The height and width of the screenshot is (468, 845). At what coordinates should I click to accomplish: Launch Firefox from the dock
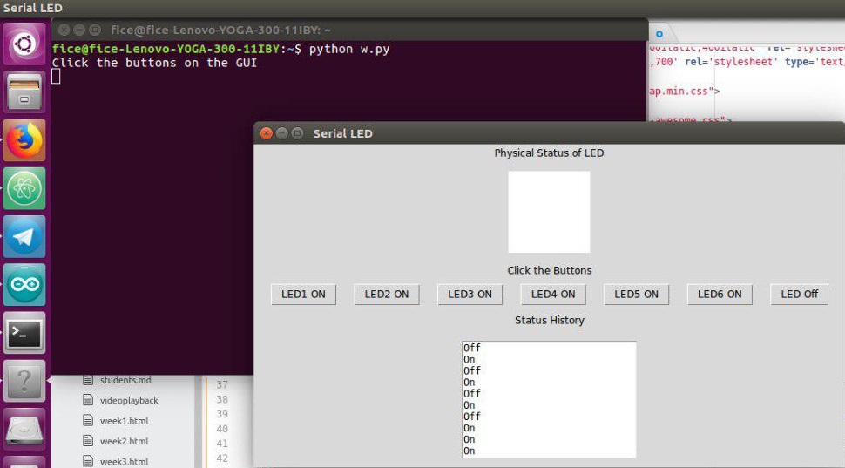click(x=24, y=140)
